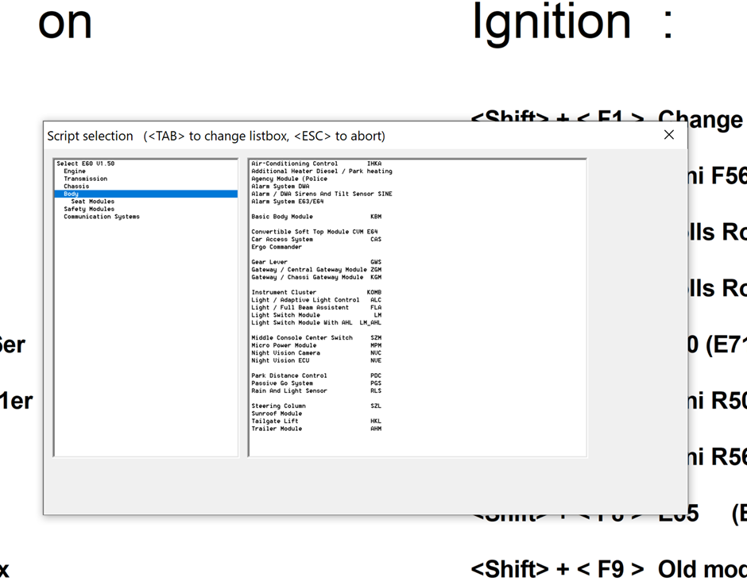Choose Light Switch Module LM
The image size is (747, 581).
tap(315, 315)
